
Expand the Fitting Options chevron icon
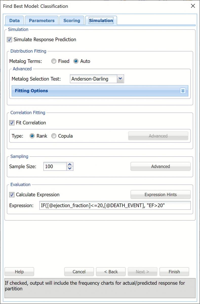183,91
